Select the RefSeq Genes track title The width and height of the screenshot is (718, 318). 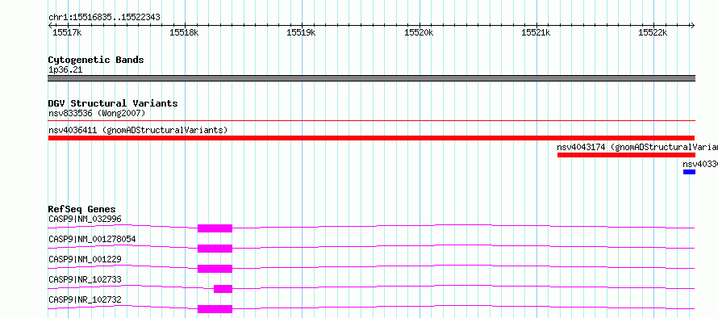[x=82, y=210]
